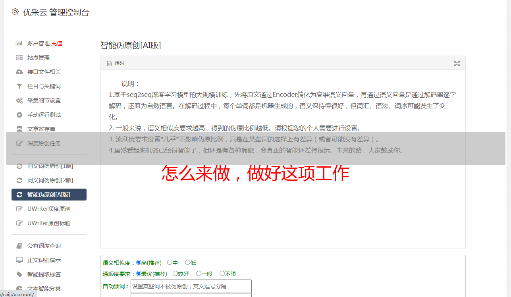Click the edit icon for UWriter深度原创
This screenshot has width=511, height=297.
[x=19, y=209]
